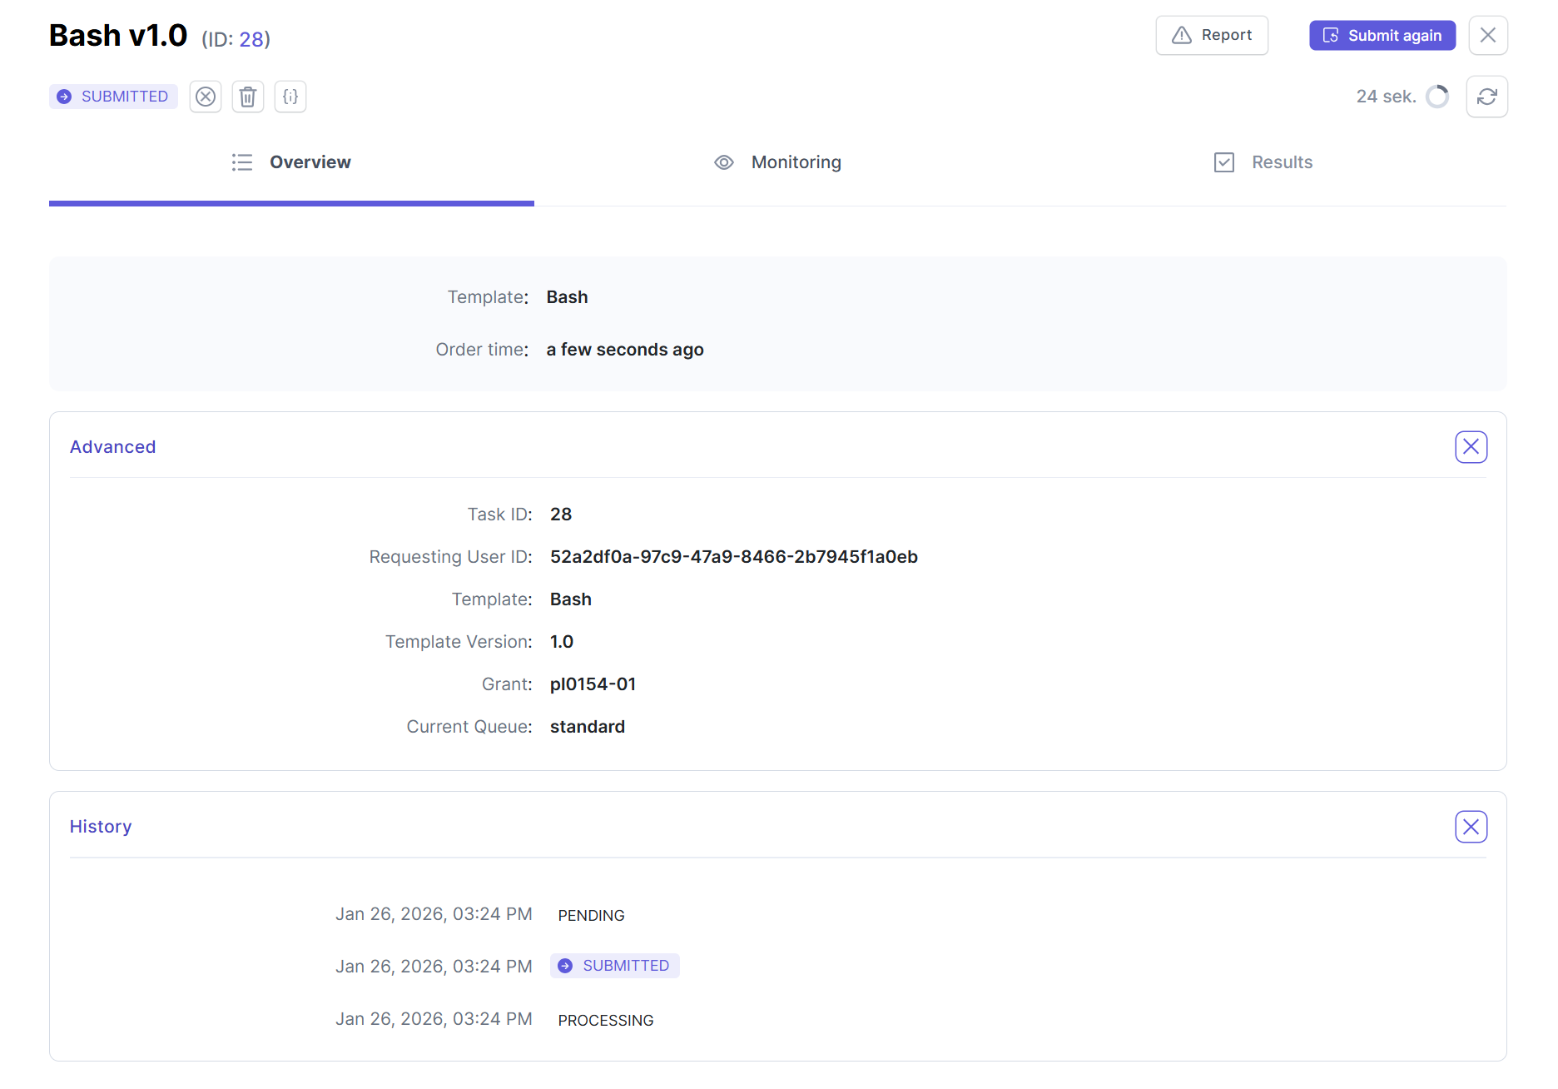Image resolution: width=1558 pixels, height=1089 pixels.
Task: Click the PROCESSING row timestamp
Action: pos(434,1019)
